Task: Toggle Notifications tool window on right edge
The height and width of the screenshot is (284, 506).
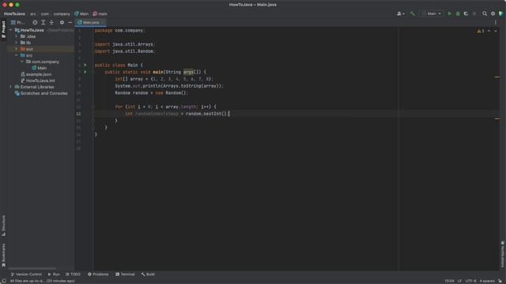Action: pos(503,254)
